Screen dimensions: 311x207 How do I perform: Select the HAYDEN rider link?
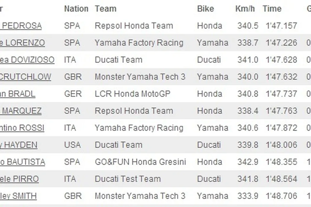pos(19,145)
